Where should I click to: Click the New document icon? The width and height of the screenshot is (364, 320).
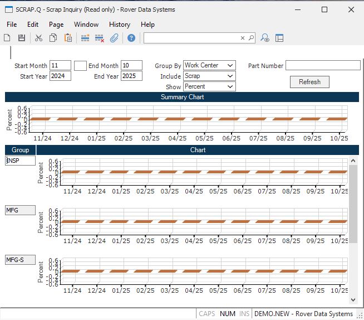(7, 38)
